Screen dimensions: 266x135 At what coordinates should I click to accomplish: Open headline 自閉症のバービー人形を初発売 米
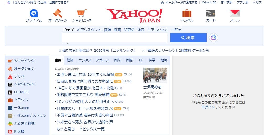pos(85,108)
